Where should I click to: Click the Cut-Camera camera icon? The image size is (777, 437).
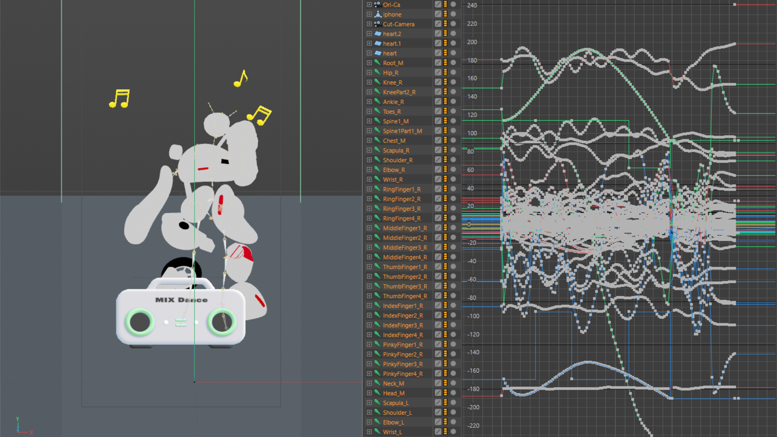377,24
